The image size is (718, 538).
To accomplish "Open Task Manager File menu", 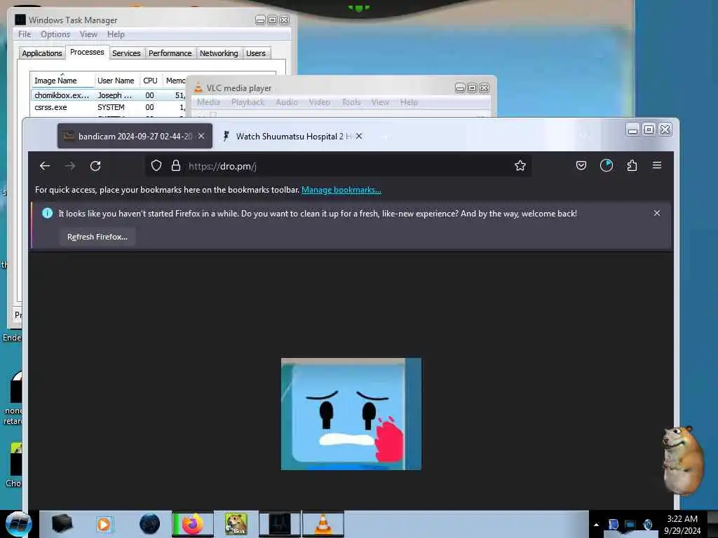I will [25, 34].
